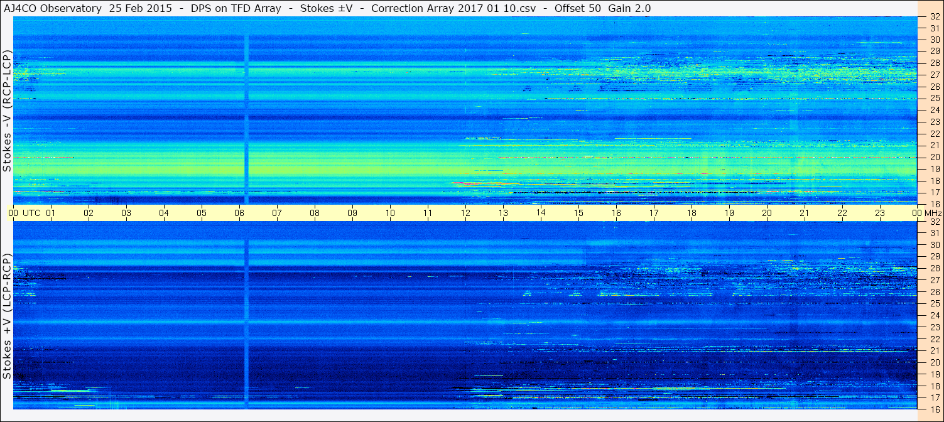Click the '00 MHz' label ending the time axis
Screen dimensions: 944x422
pyautogui.click(x=927, y=213)
